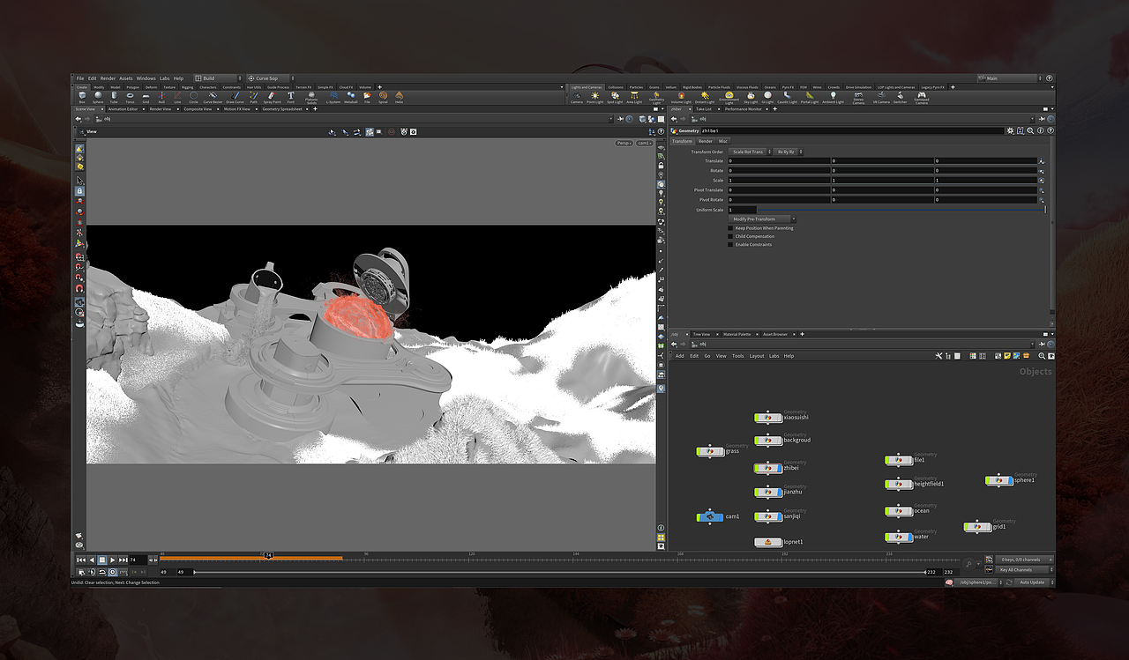Toggle Child Compensation checkbox
This screenshot has width=1129, height=660.
coord(730,236)
